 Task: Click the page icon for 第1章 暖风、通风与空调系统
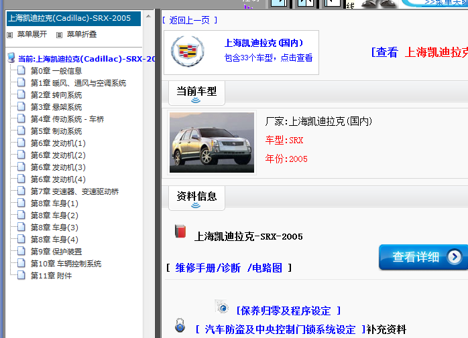tap(21, 82)
